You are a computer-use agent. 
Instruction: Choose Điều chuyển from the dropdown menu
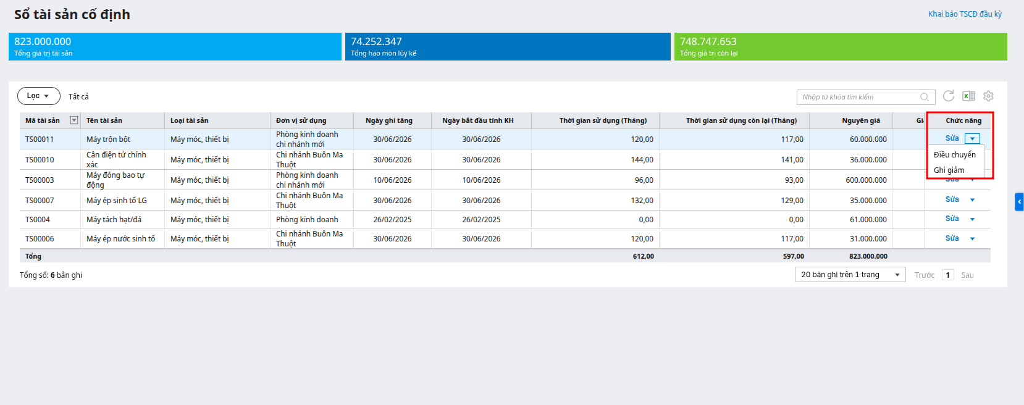coord(955,155)
